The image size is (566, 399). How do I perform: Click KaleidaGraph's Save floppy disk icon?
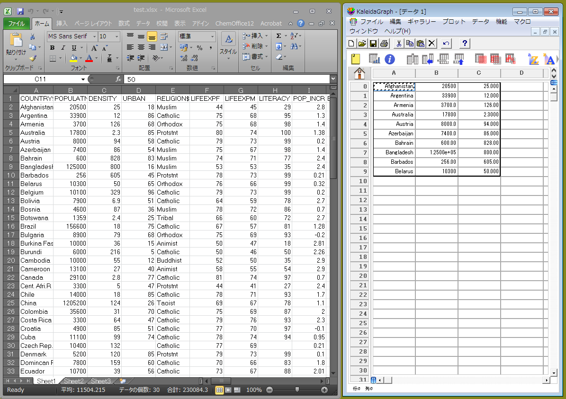coord(373,44)
